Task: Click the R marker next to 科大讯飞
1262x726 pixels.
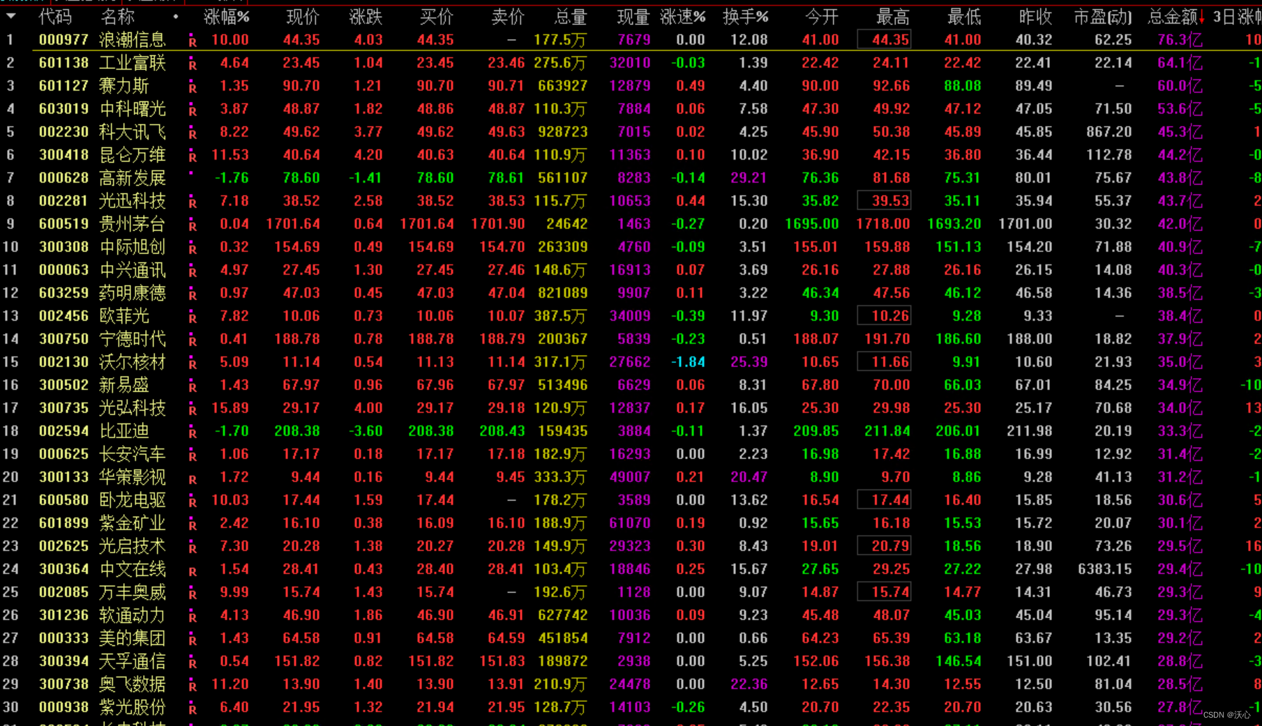Action: (x=193, y=134)
